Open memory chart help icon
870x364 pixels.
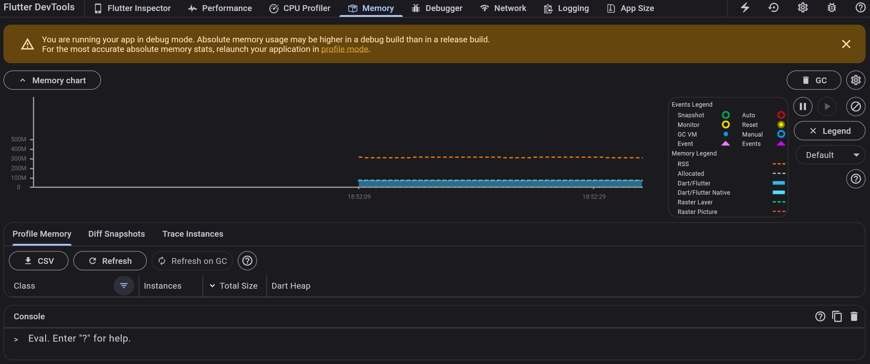pyautogui.click(x=856, y=179)
